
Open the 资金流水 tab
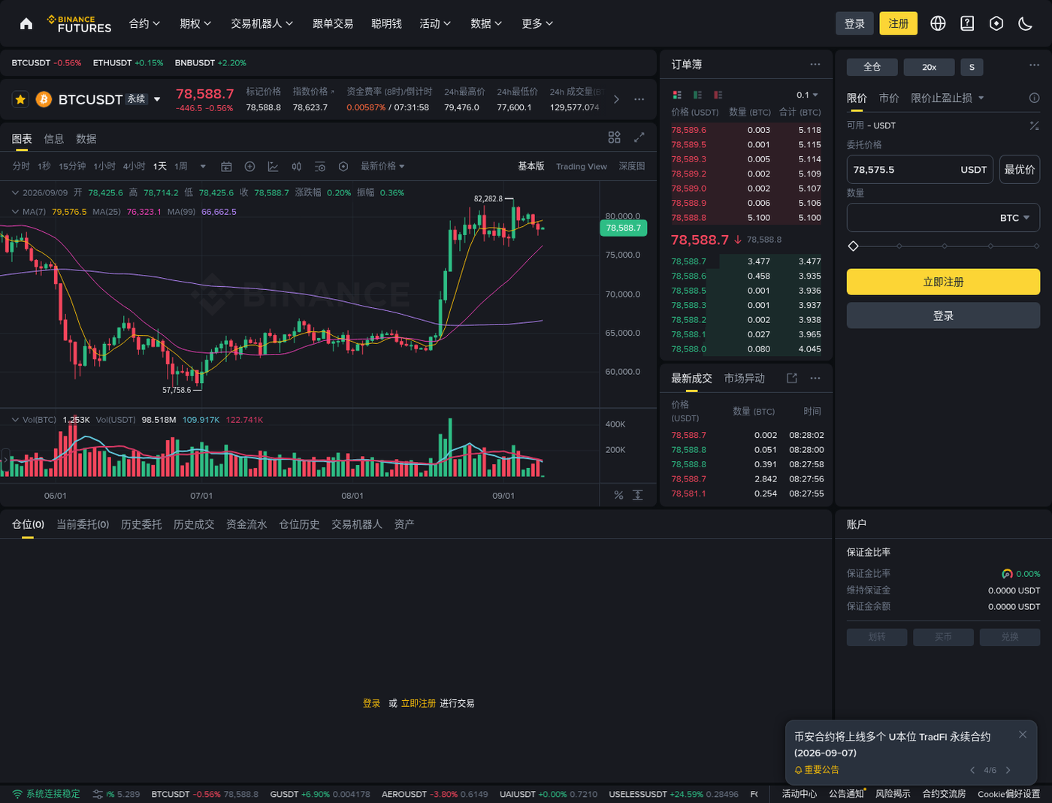click(246, 524)
